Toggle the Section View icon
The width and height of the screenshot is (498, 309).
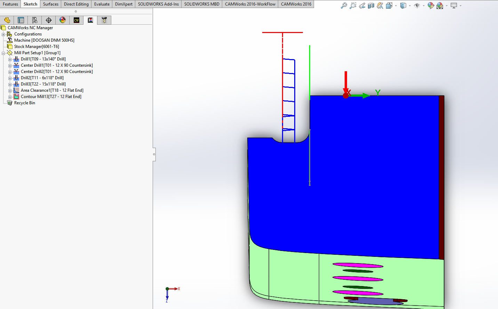point(371,6)
